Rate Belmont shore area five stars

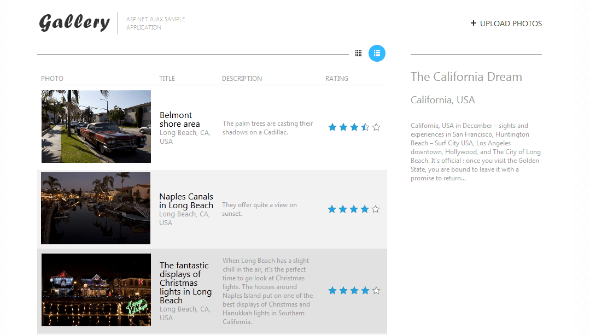376,127
